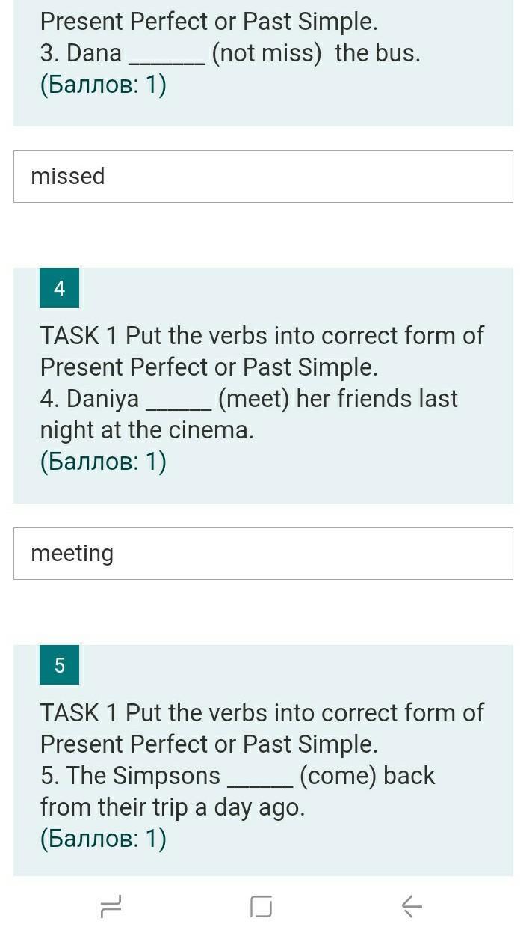Tap the "Daniya (meet) her friends" sentence
532x939 pixels.
[x=249, y=399]
